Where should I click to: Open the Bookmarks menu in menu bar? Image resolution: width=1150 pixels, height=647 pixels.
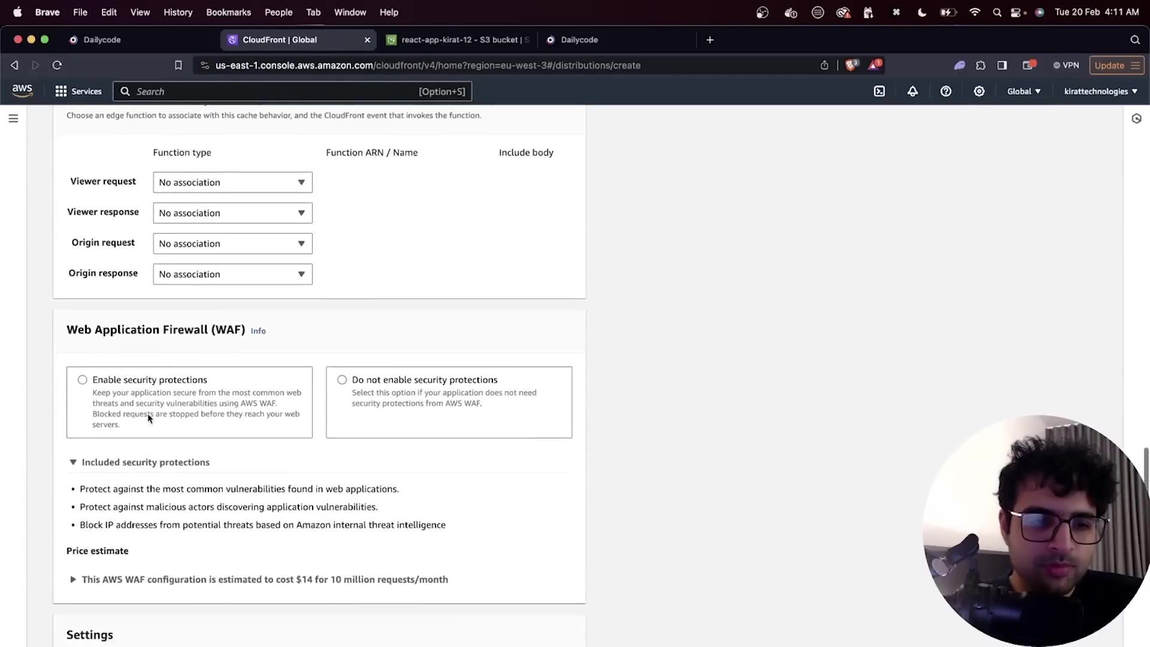pyautogui.click(x=228, y=12)
